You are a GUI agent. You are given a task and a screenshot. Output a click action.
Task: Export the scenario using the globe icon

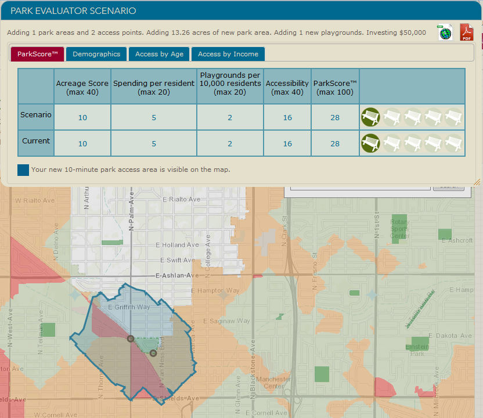(445, 33)
